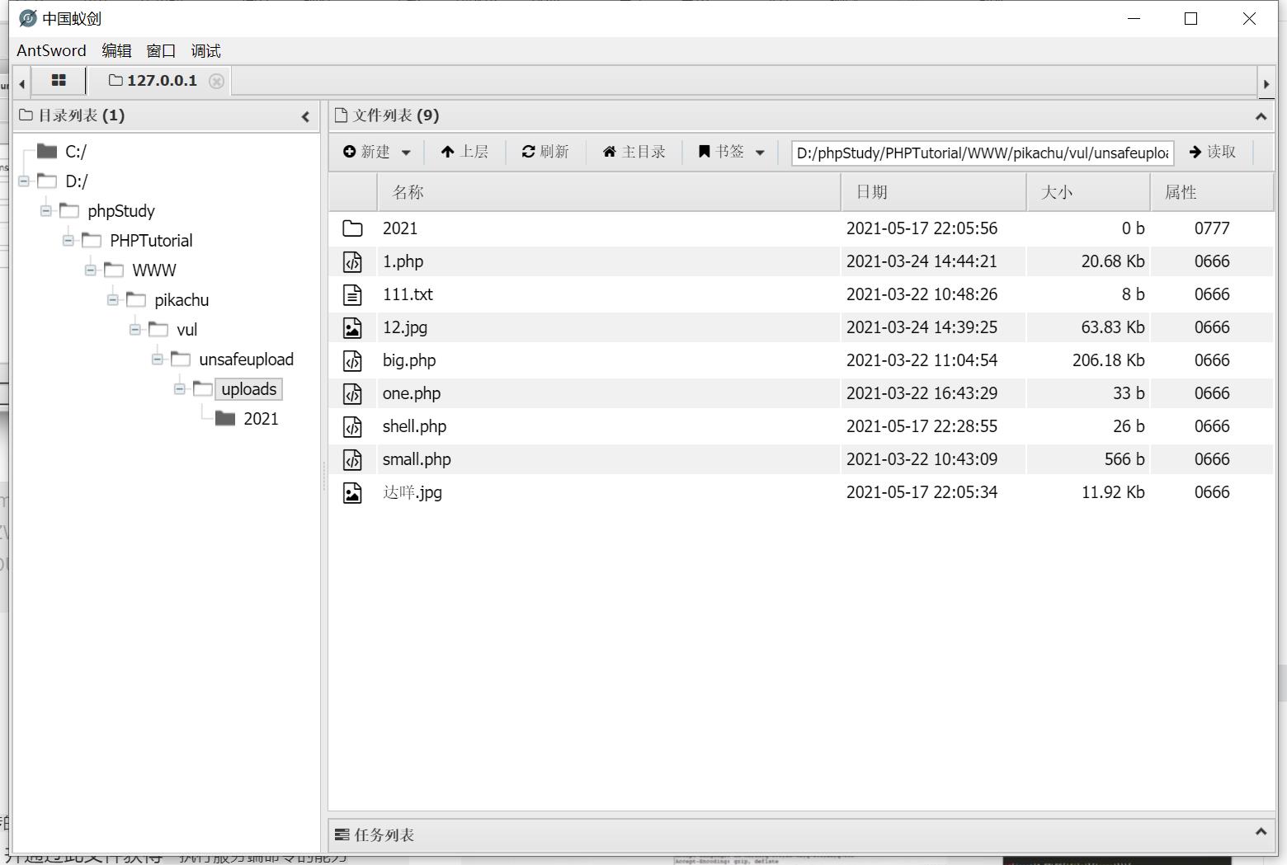Click the phpStudy folder icon in tree
The width and height of the screenshot is (1287, 865).
[69, 210]
